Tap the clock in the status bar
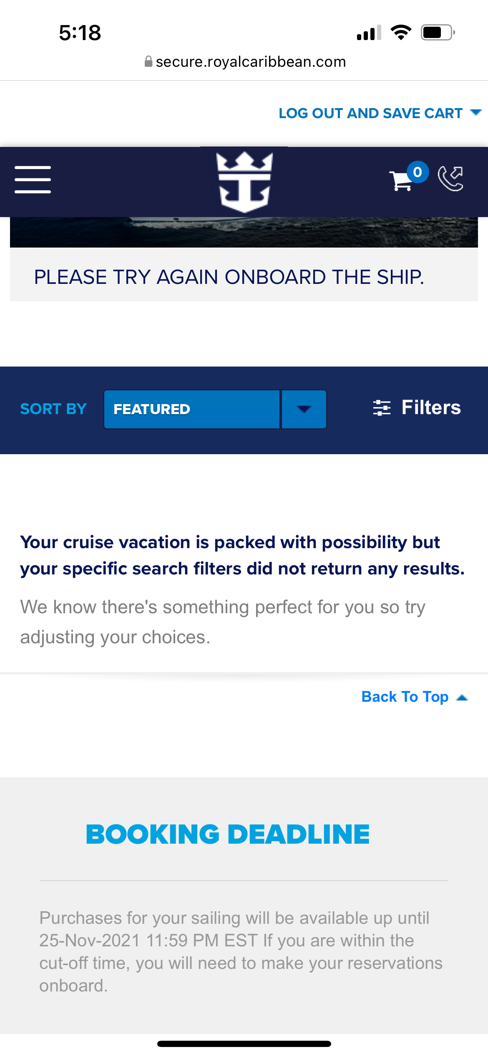The height and width of the screenshot is (1057, 488). point(80,33)
